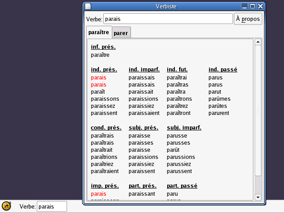Click the Verbiste window menu icon
Viewport: 284px width, 213px height.
(88, 6)
